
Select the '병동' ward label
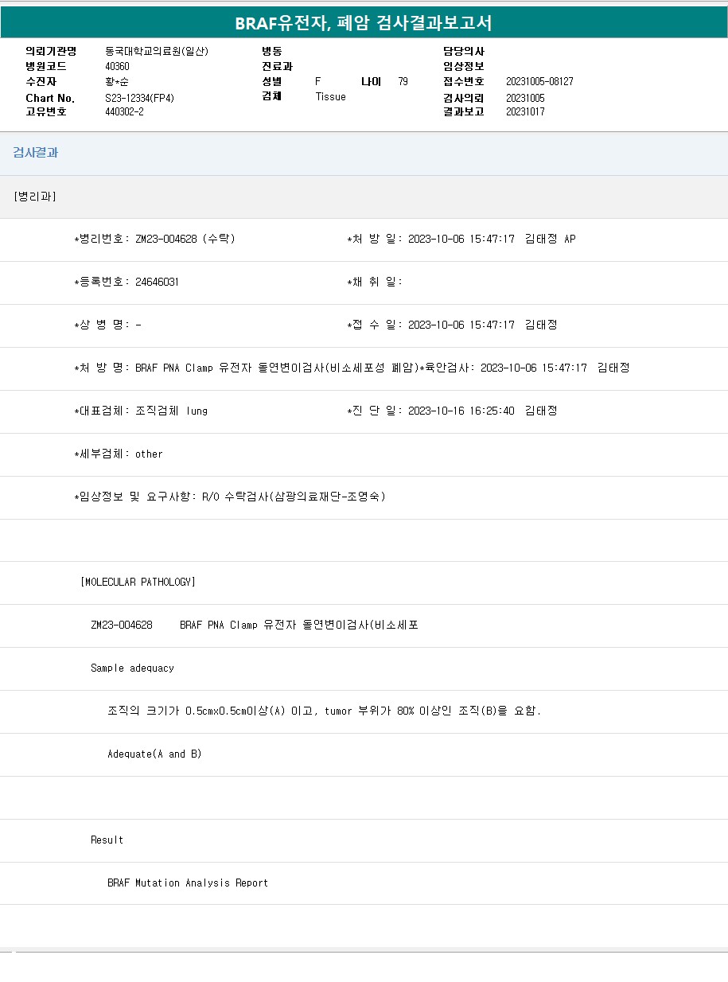272,51
